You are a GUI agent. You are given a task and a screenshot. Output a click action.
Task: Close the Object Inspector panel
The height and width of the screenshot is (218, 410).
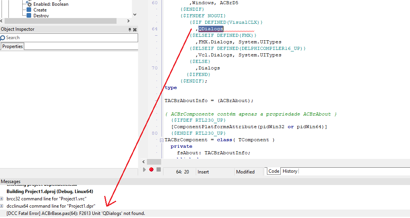(x=135, y=30)
